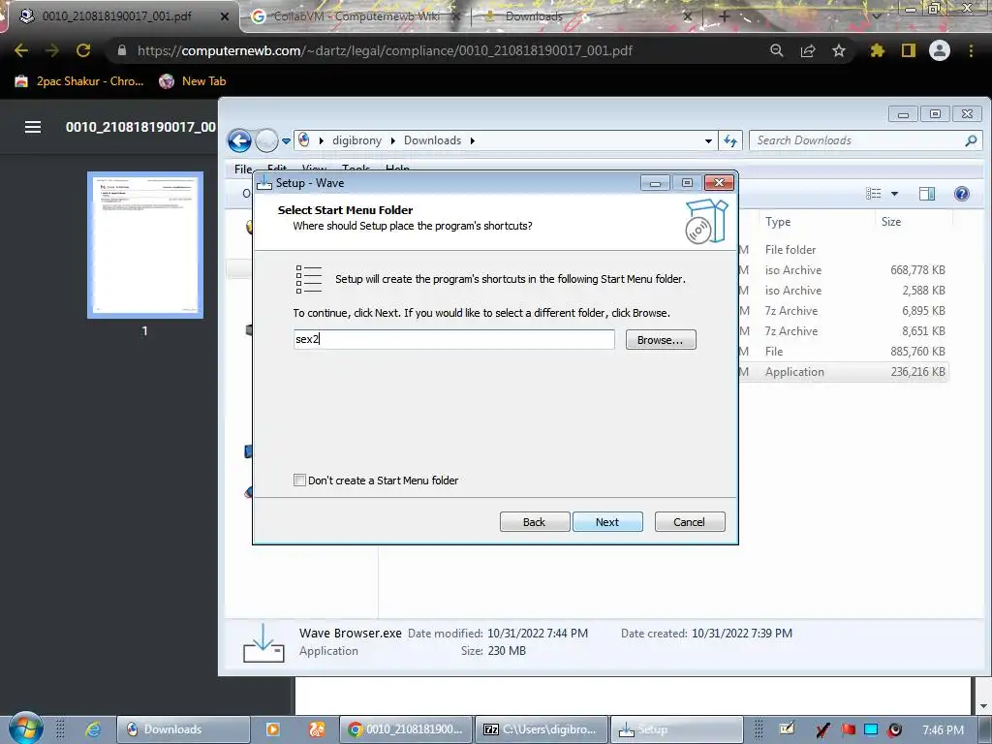Expand Explorer address bar history dropdown

pyautogui.click(x=708, y=141)
